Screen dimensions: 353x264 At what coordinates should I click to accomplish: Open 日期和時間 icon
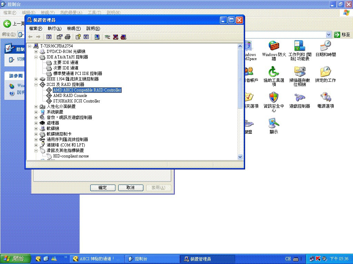(325, 49)
